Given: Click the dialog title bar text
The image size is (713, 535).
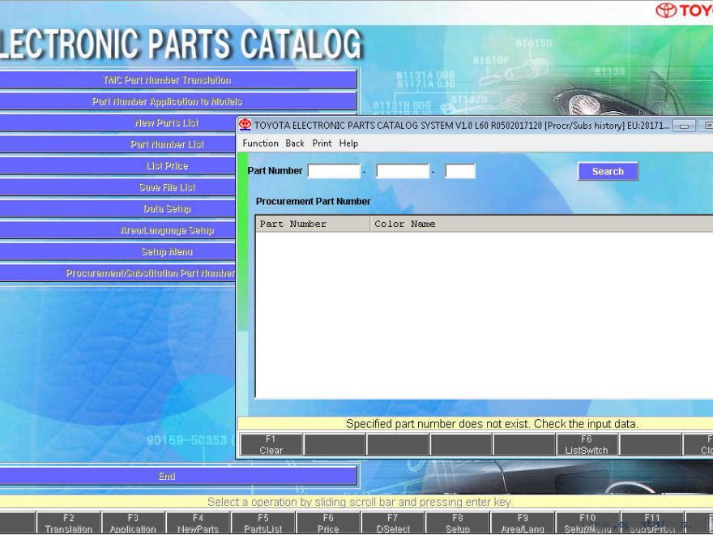Looking at the screenshot, I should pyautogui.click(x=462, y=125).
